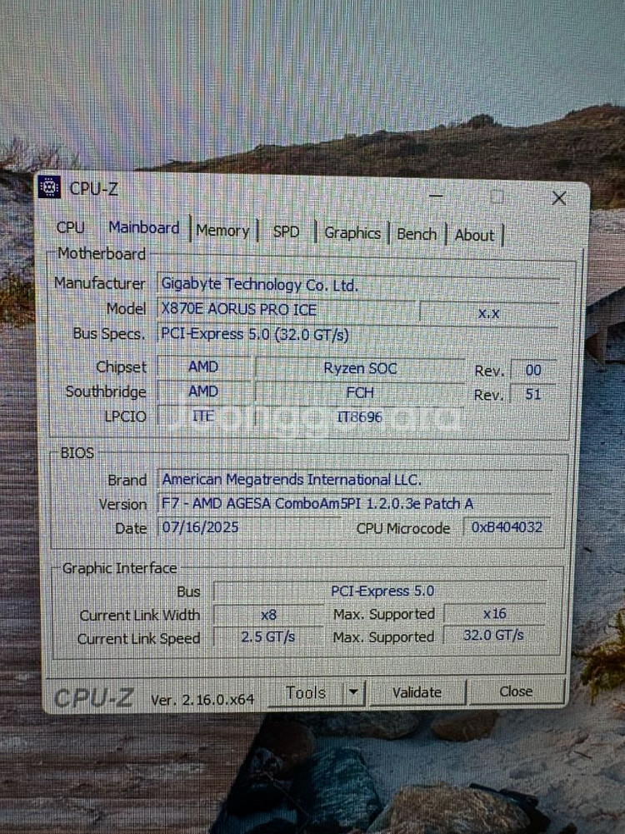This screenshot has height=834, width=625.
Task: Click the BIOS date 07/16/2025
Action: [248, 527]
